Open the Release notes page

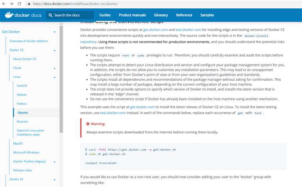(x=23, y=170)
